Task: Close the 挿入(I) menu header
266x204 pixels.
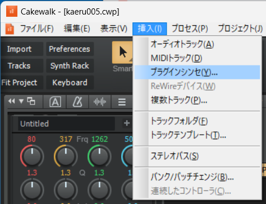Action: coord(150,29)
